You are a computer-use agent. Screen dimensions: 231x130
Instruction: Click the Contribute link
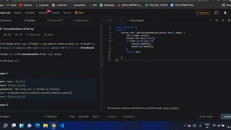coord(128,116)
